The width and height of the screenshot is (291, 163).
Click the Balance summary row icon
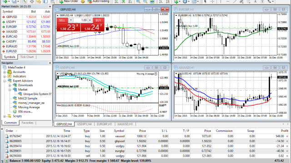pyautogui.click(x=6, y=161)
